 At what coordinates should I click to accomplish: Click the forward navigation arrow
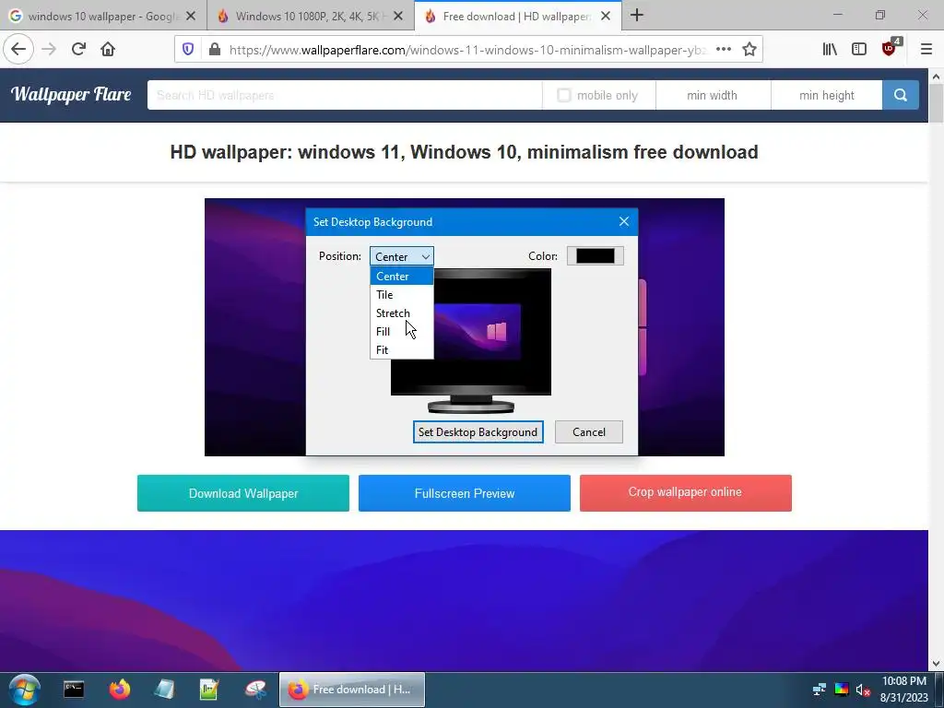[x=50, y=49]
